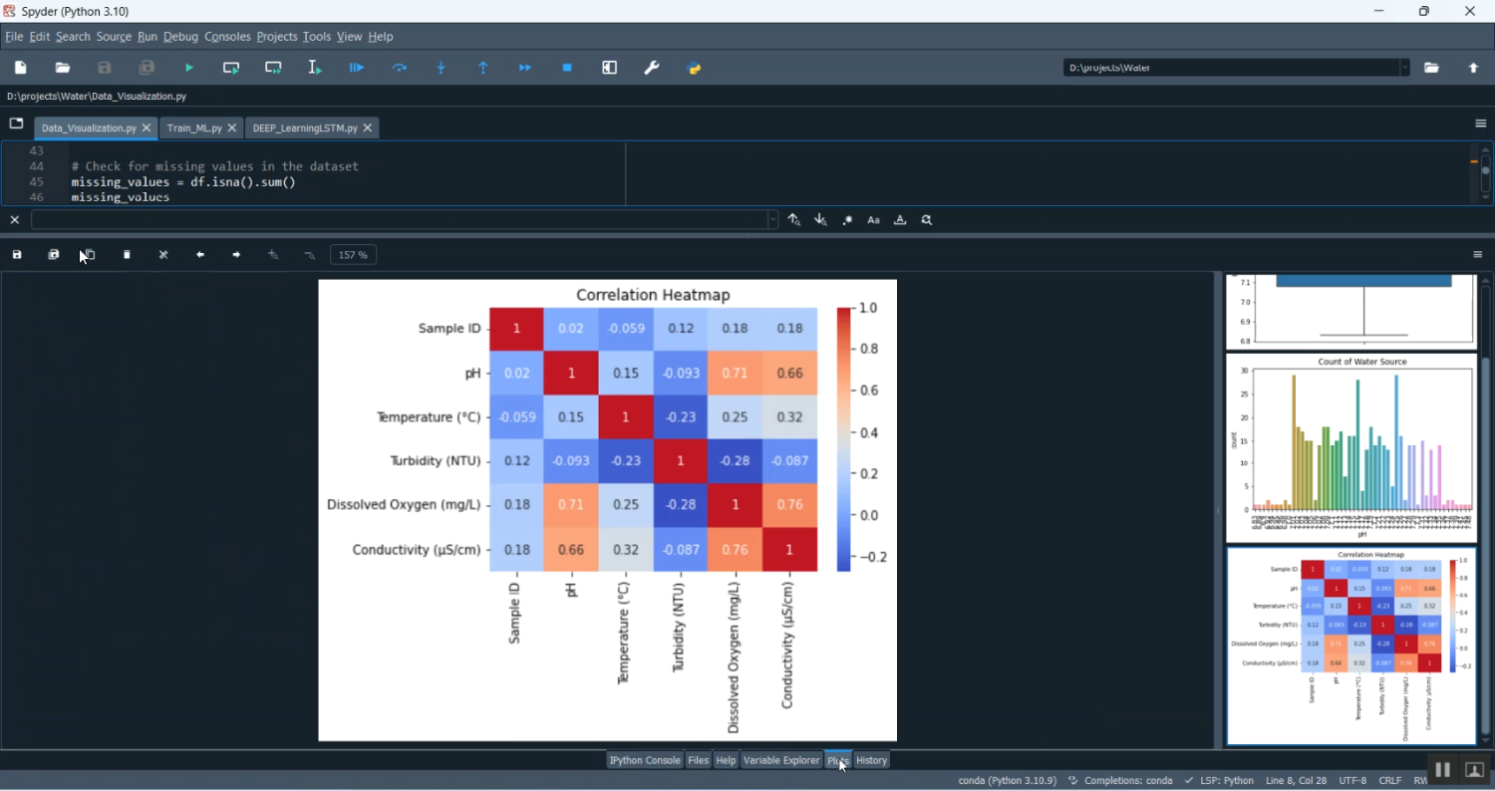Screen dimensions: 1495x791
Task: Open the Variable Explorer pane
Action: [x=781, y=760]
